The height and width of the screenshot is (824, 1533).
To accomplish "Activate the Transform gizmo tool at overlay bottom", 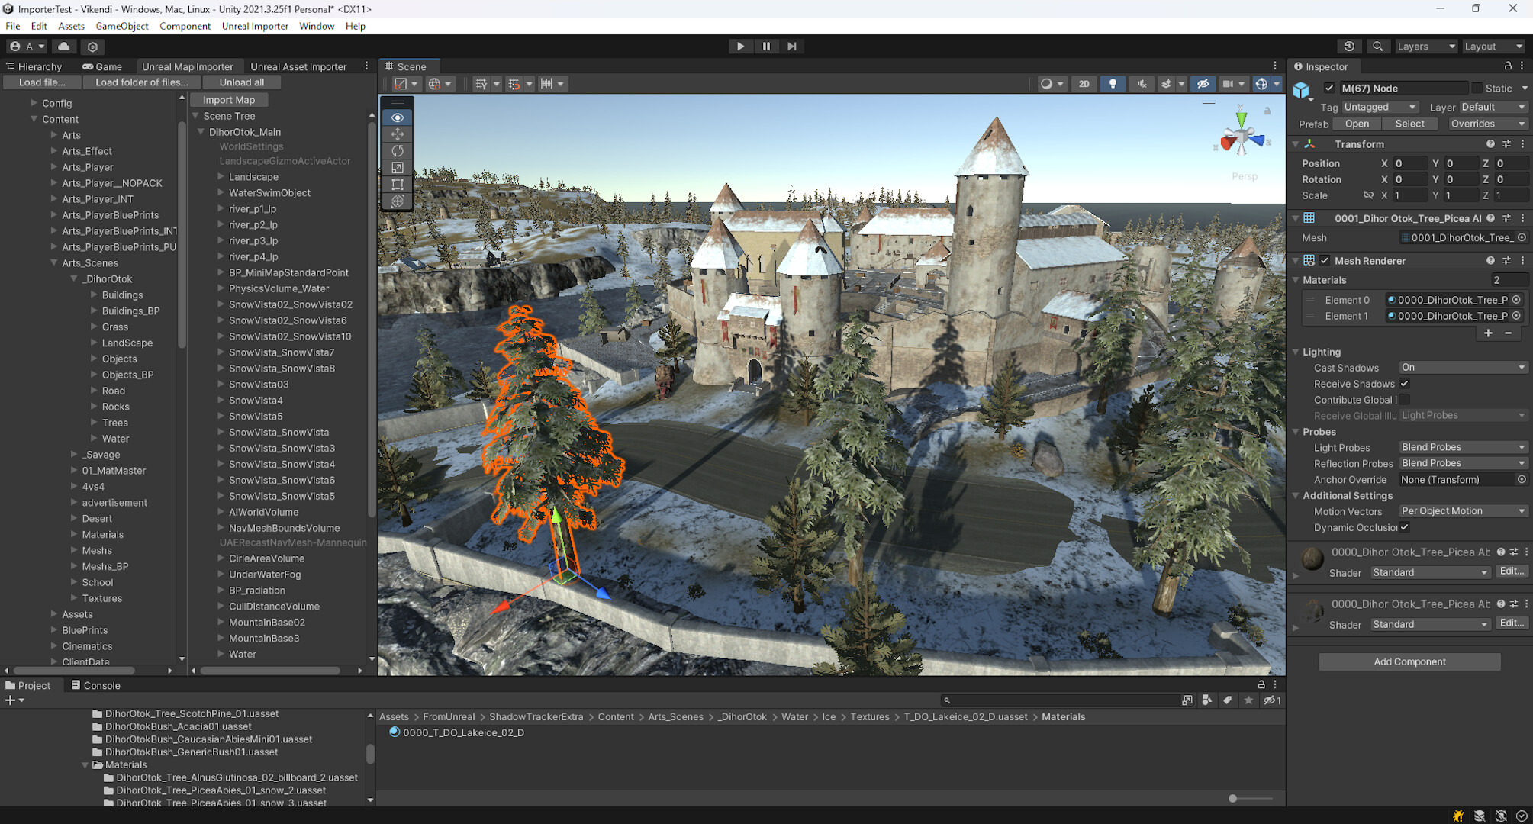I will pos(397,201).
